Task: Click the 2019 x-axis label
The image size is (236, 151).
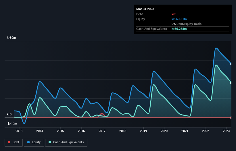Action: click(x=143, y=131)
